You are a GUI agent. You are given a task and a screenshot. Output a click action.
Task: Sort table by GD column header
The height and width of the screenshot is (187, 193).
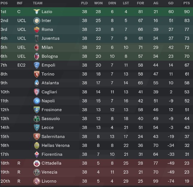click(x=171, y=3)
